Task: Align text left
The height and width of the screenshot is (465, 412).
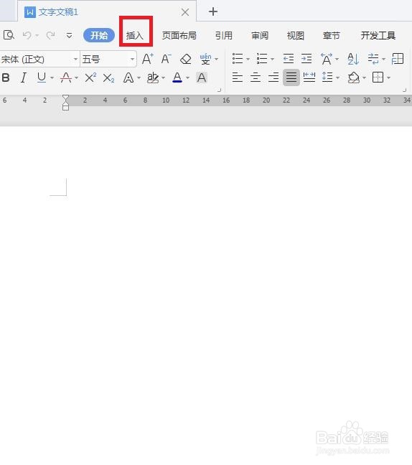Action: coord(238,77)
